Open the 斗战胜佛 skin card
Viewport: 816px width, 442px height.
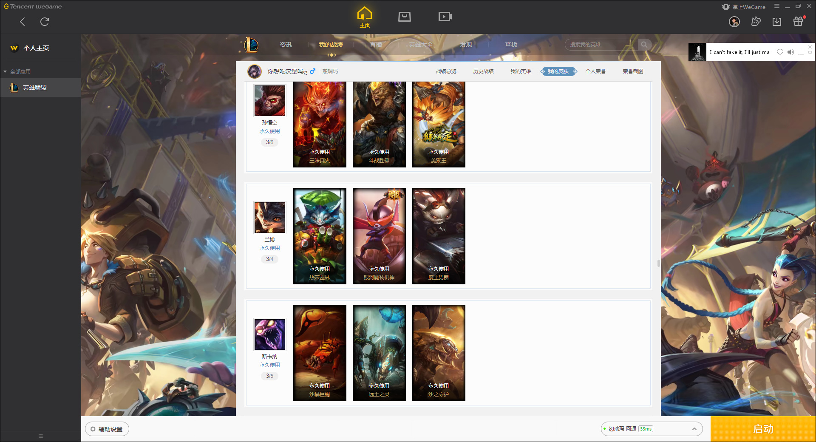click(x=379, y=124)
